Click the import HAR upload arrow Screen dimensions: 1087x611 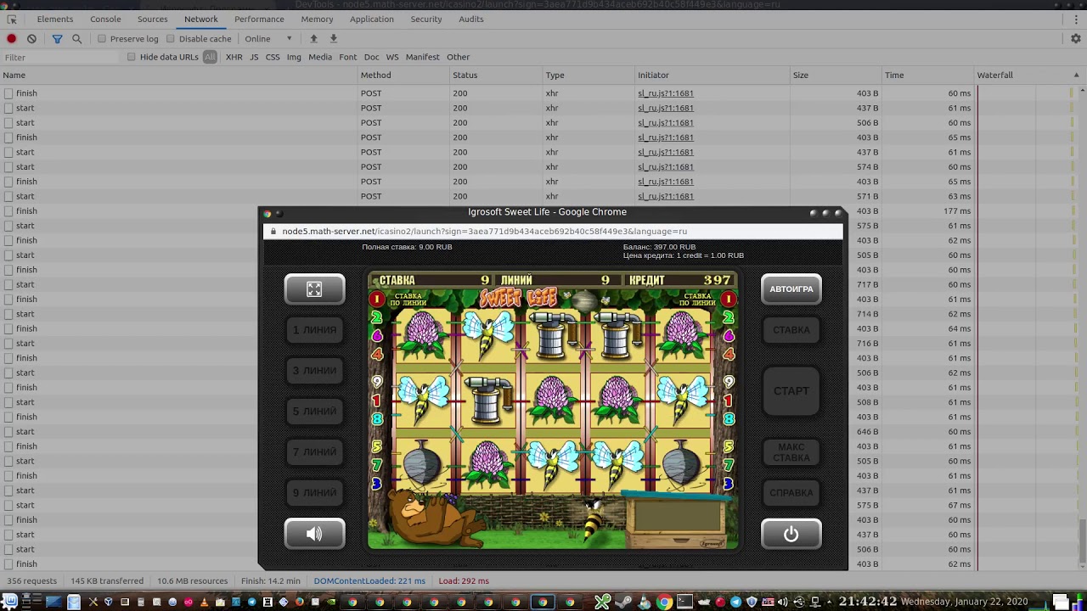(x=313, y=39)
